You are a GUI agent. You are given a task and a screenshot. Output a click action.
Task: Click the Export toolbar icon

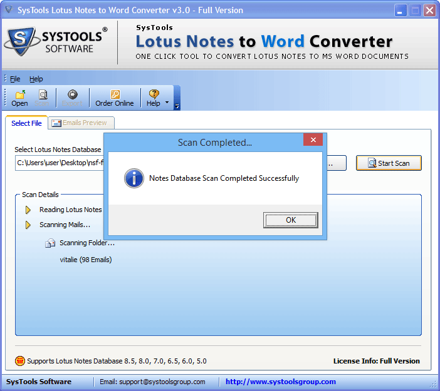73,94
